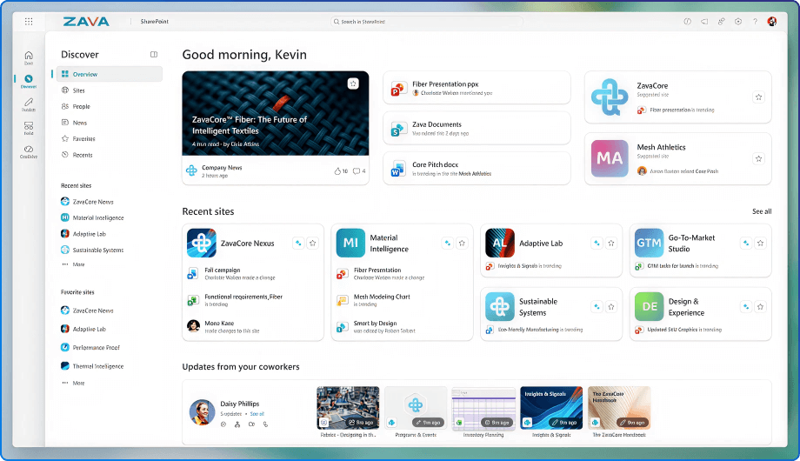Open the ZavaCore suggested site logo
The height and width of the screenshot is (461, 800).
pos(610,97)
